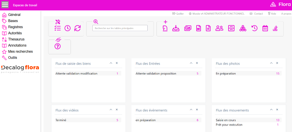292x132 pixels.
Task: Click the inbox download icon
Action: tap(176, 28)
